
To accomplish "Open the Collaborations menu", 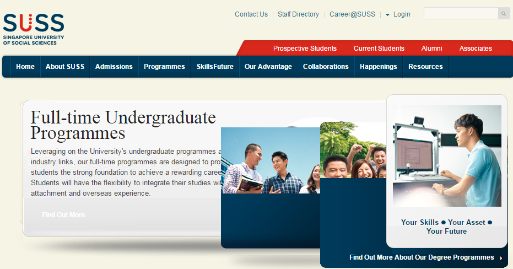I will click(x=326, y=67).
